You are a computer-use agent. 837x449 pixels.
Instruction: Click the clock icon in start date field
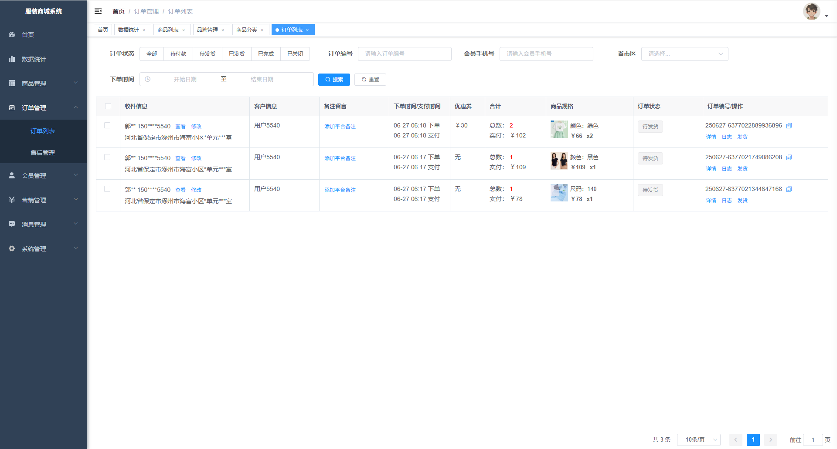pyautogui.click(x=148, y=79)
